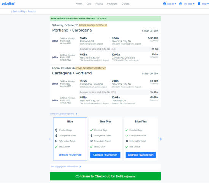209x183 pixels.
Task: Select the Blue fare card
Action: (x=70, y=139)
